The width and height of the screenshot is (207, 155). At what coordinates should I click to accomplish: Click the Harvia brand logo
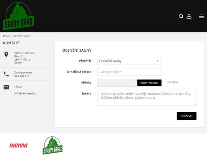(x=19, y=145)
